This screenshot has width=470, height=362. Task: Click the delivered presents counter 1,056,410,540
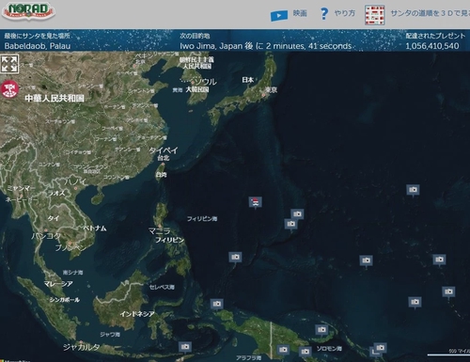[432, 46]
